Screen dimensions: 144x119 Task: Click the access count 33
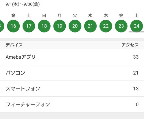pyautogui.click(x=136, y=57)
